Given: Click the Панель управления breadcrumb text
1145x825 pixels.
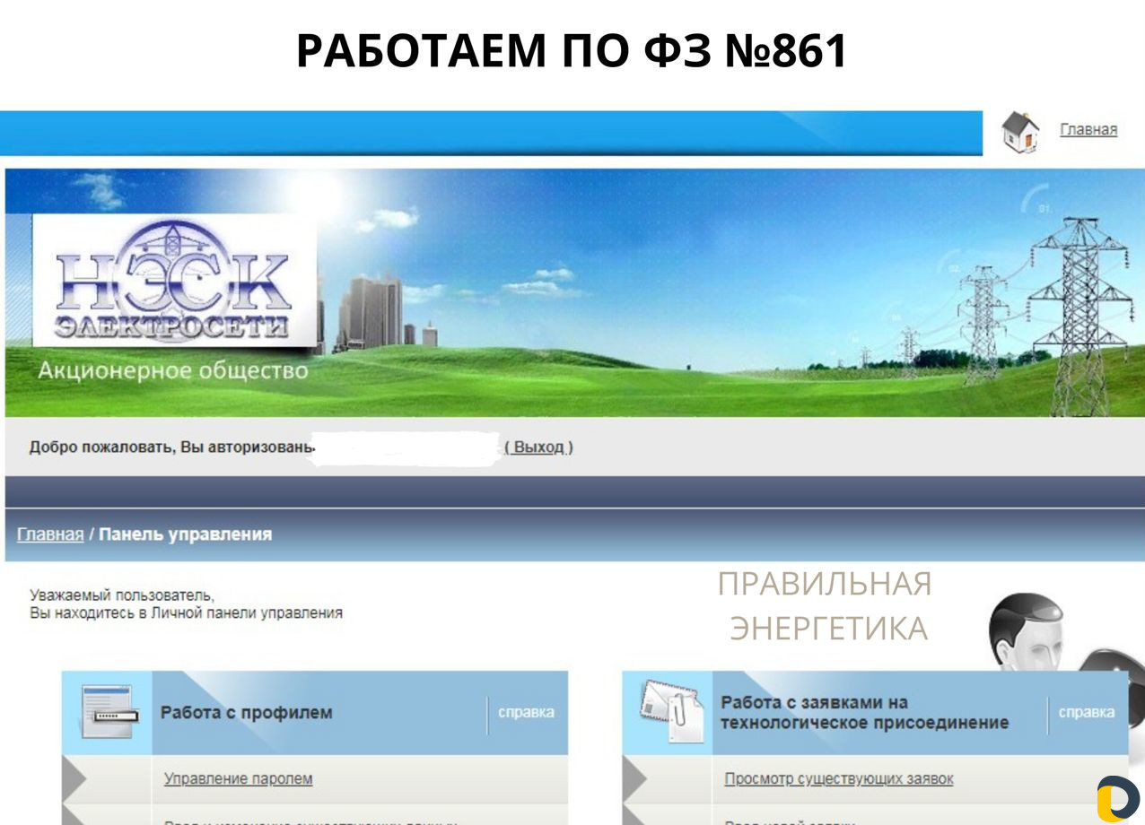Looking at the screenshot, I should click(x=185, y=534).
